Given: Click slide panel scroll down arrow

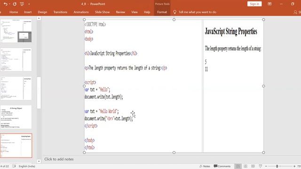Looking at the screenshot, I should [x=39, y=161].
